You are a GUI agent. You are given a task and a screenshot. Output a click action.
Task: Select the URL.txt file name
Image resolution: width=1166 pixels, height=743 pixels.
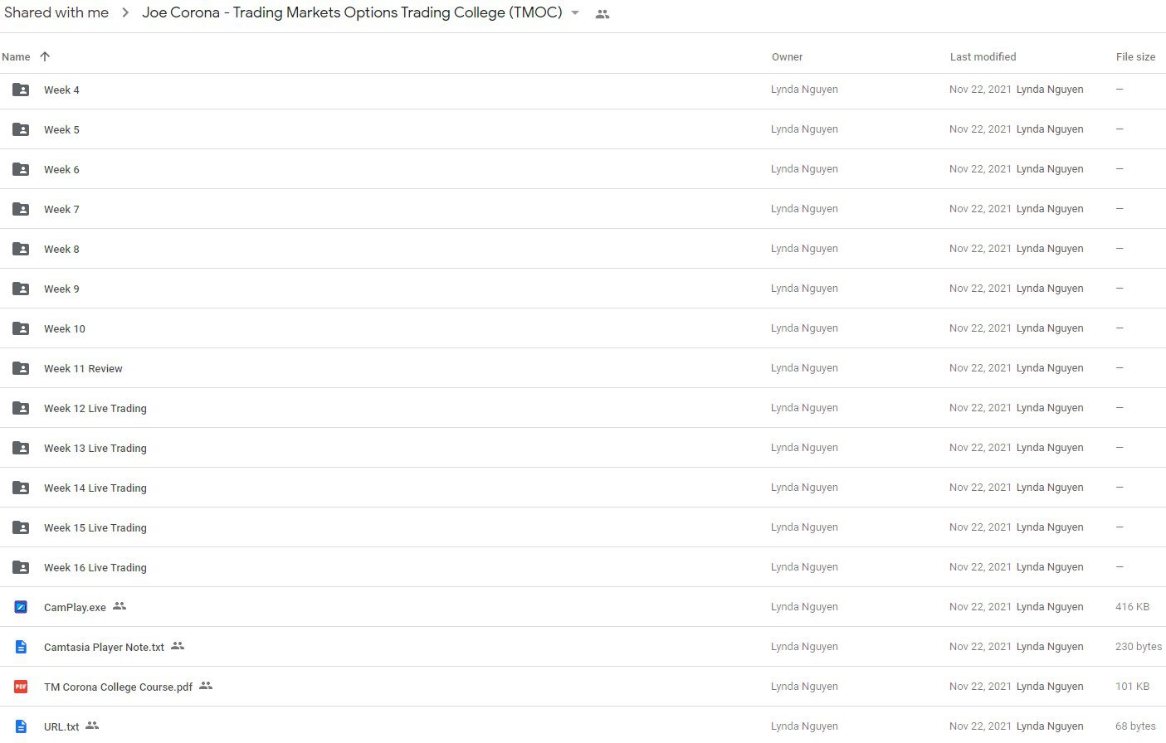[61, 727]
